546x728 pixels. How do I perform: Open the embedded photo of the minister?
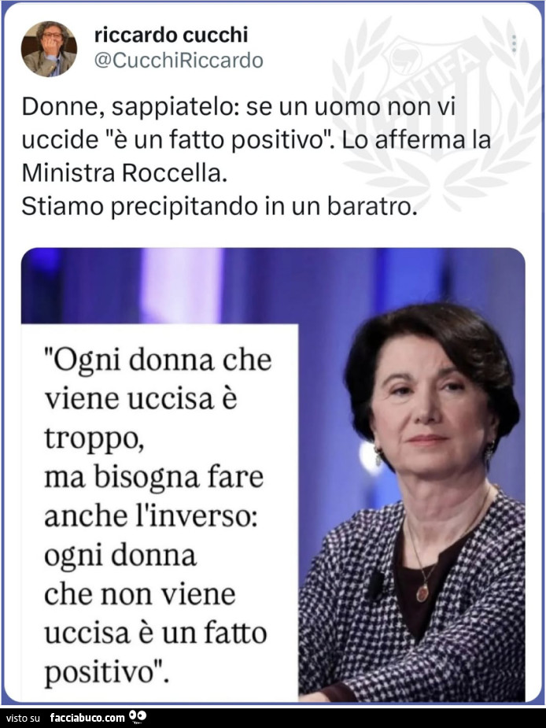click(273, 475)
